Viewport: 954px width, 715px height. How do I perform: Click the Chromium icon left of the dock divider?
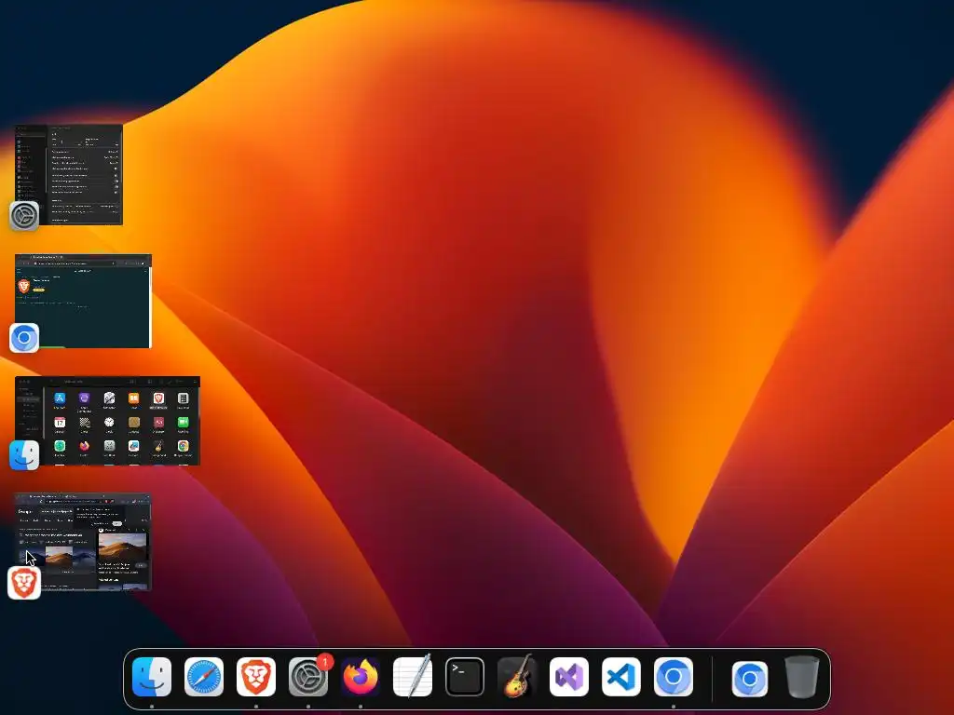[674, 677]
